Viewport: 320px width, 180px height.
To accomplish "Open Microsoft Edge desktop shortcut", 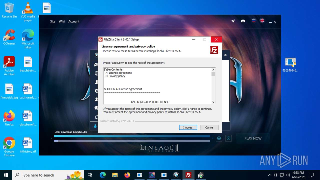I will point(28,39).
